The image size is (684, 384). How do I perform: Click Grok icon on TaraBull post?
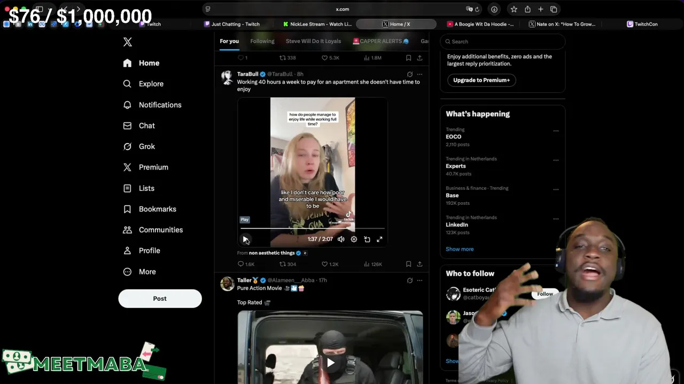410,74
